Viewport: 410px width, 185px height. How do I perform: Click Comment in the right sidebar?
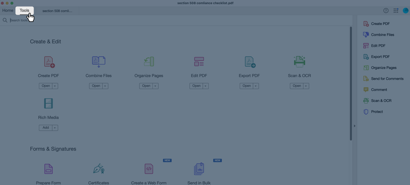pos(379,90)
